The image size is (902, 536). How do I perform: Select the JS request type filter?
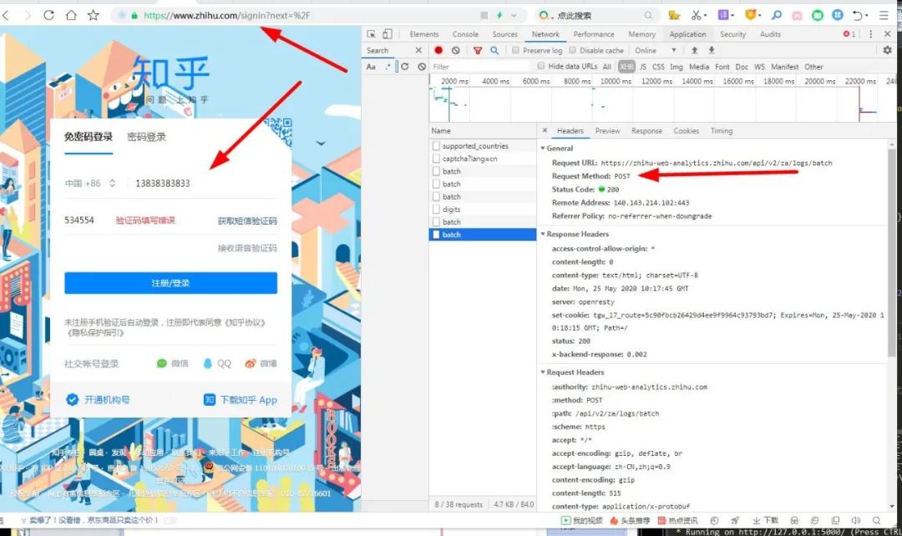pyautogui.click(x=643, y=67)
